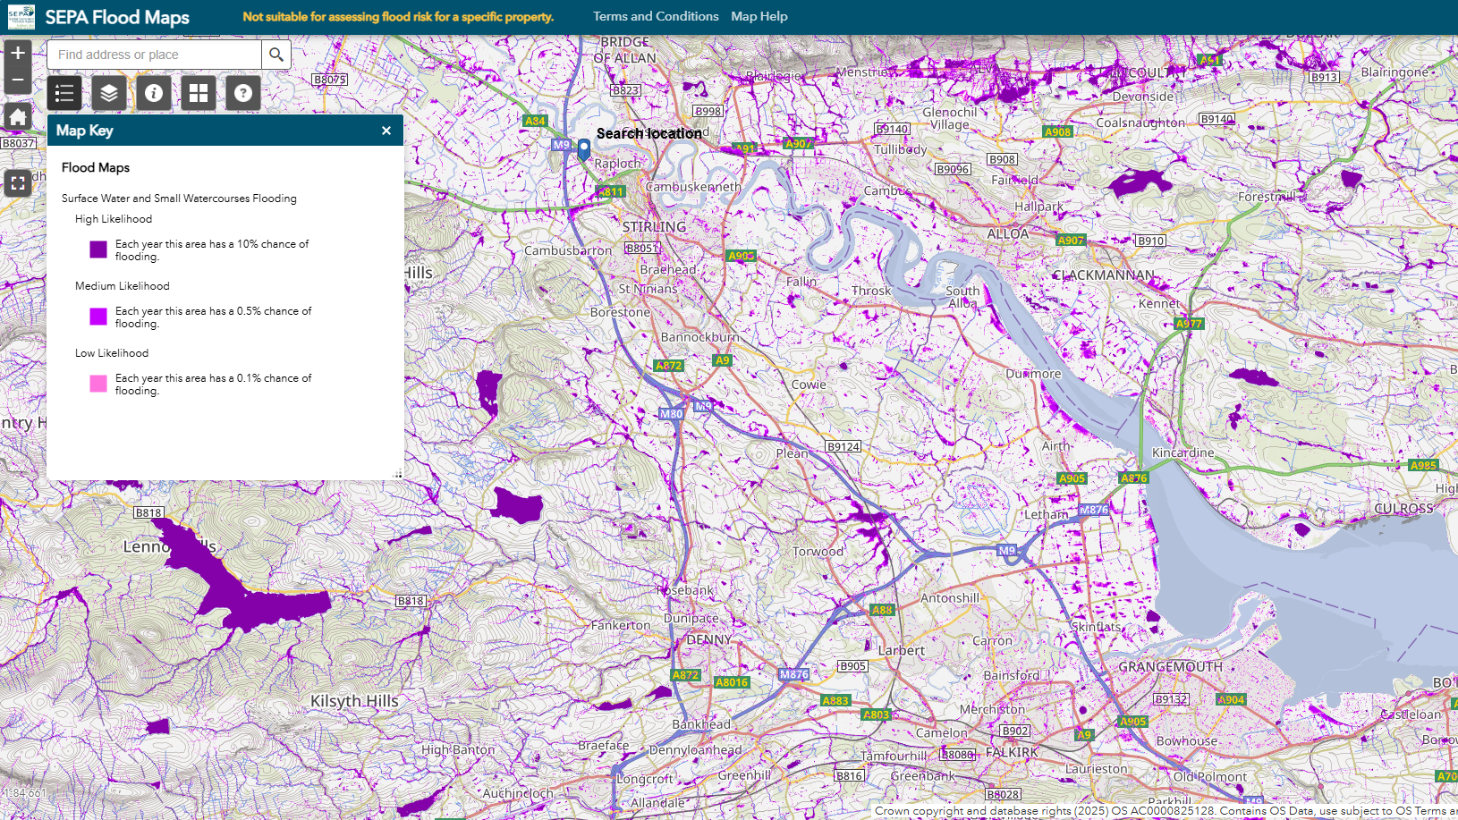Open Map Help
1458x820 pixels.
(759, 15)
